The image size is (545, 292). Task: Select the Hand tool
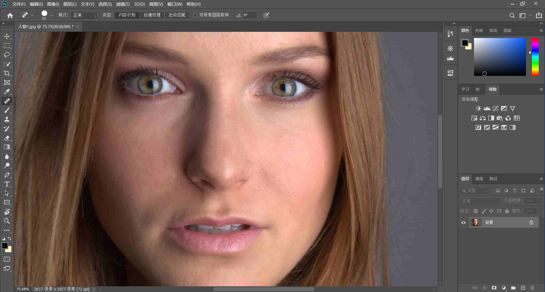(7, 212)
